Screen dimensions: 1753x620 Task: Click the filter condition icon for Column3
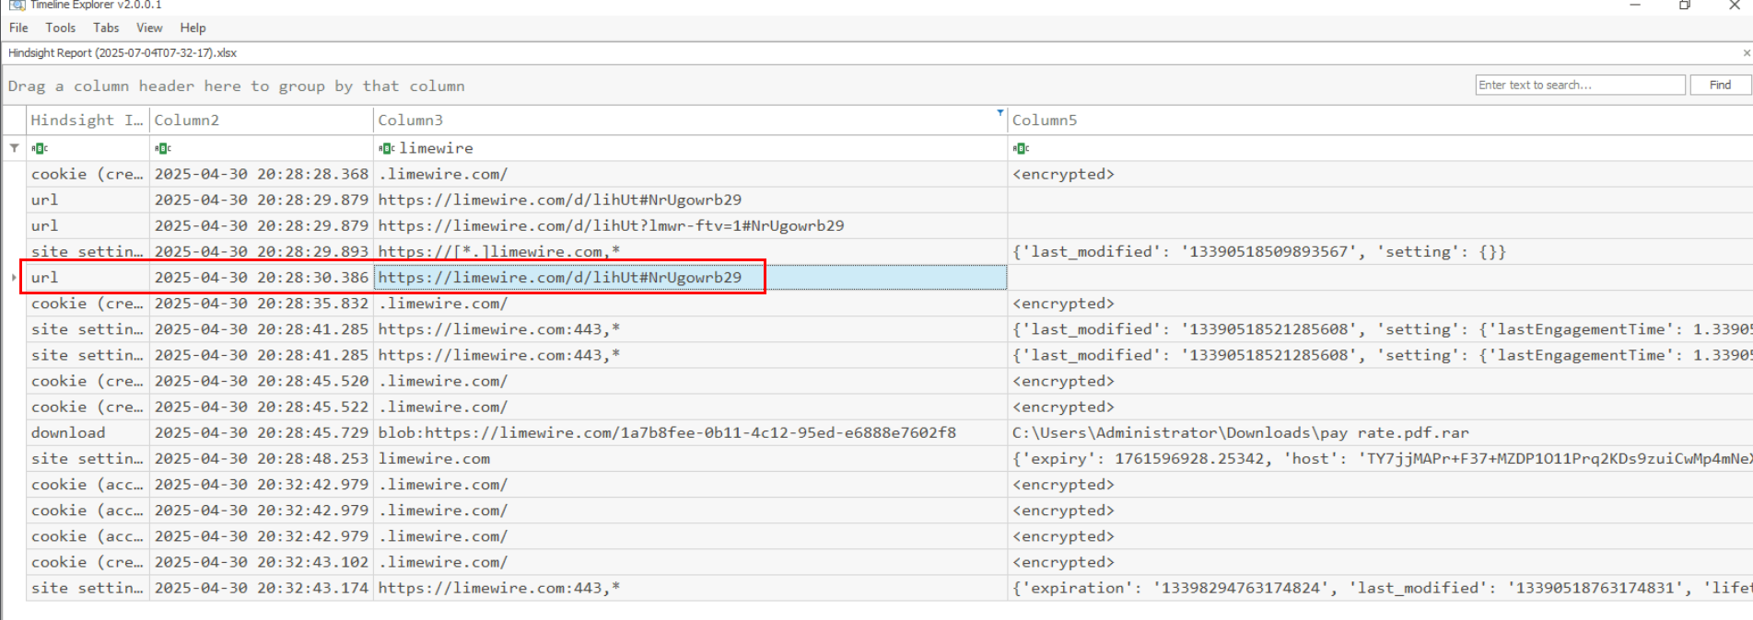tap(387, 148)
